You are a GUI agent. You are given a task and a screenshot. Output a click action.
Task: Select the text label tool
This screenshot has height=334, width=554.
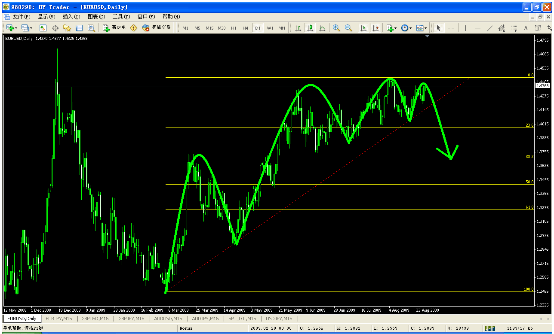(x=538, y=28)
